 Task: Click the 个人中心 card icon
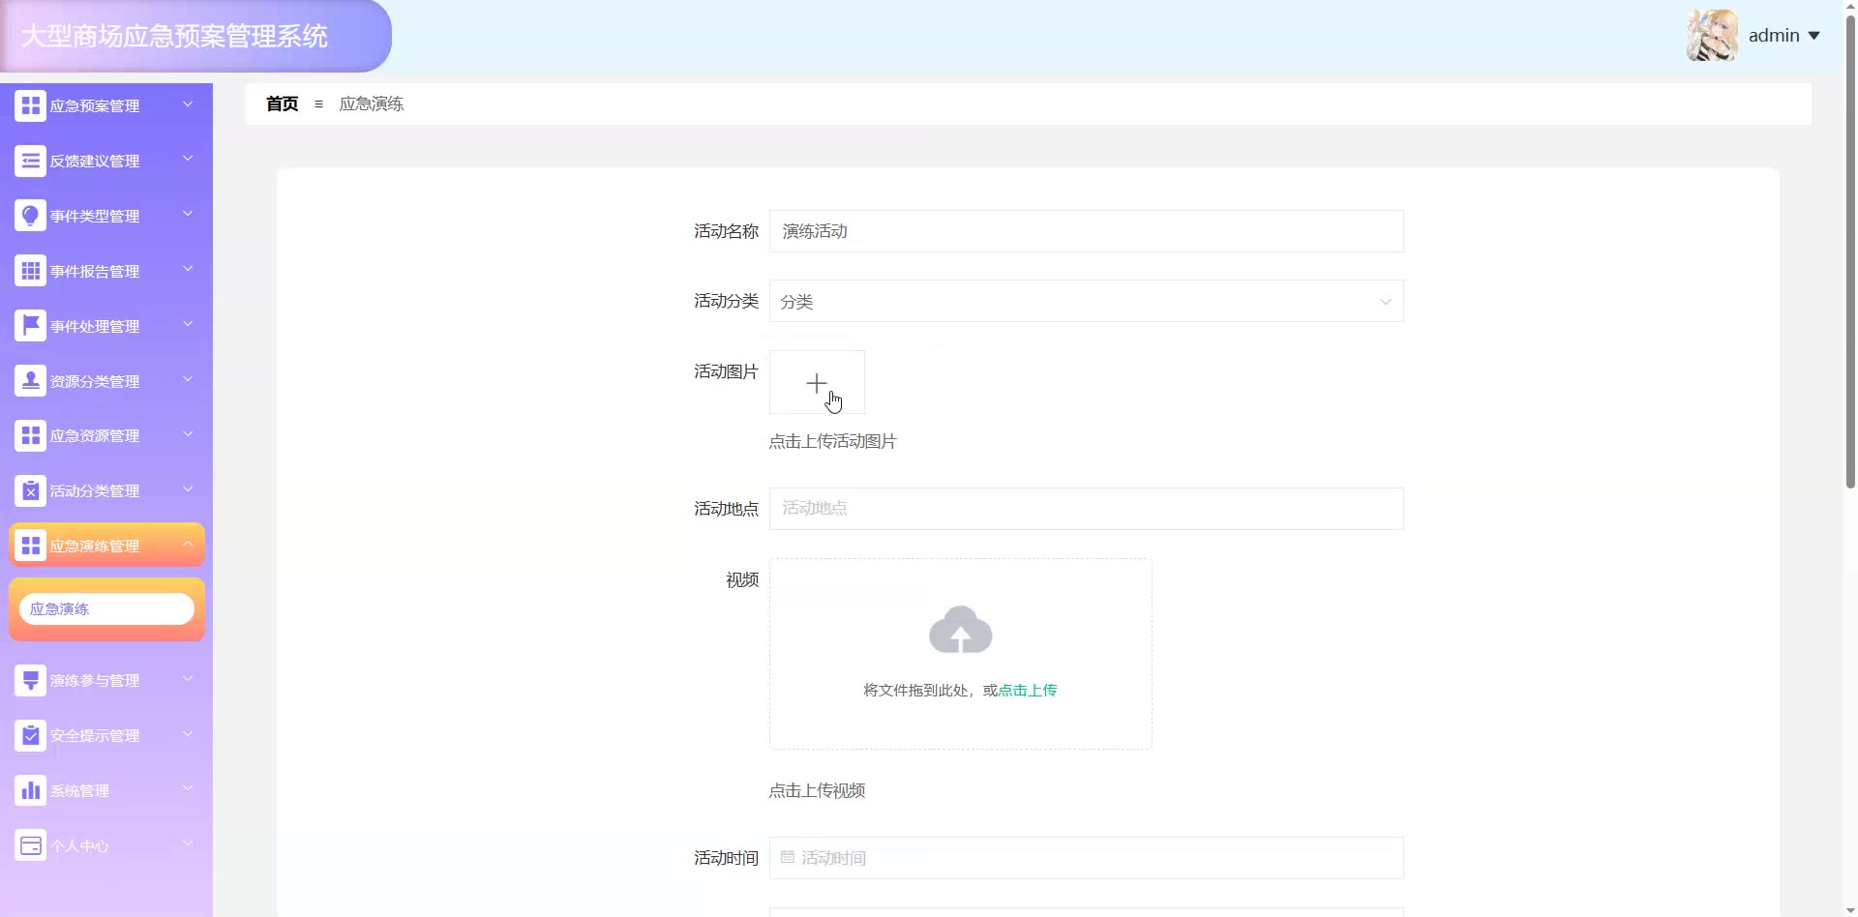pos(30,846)
